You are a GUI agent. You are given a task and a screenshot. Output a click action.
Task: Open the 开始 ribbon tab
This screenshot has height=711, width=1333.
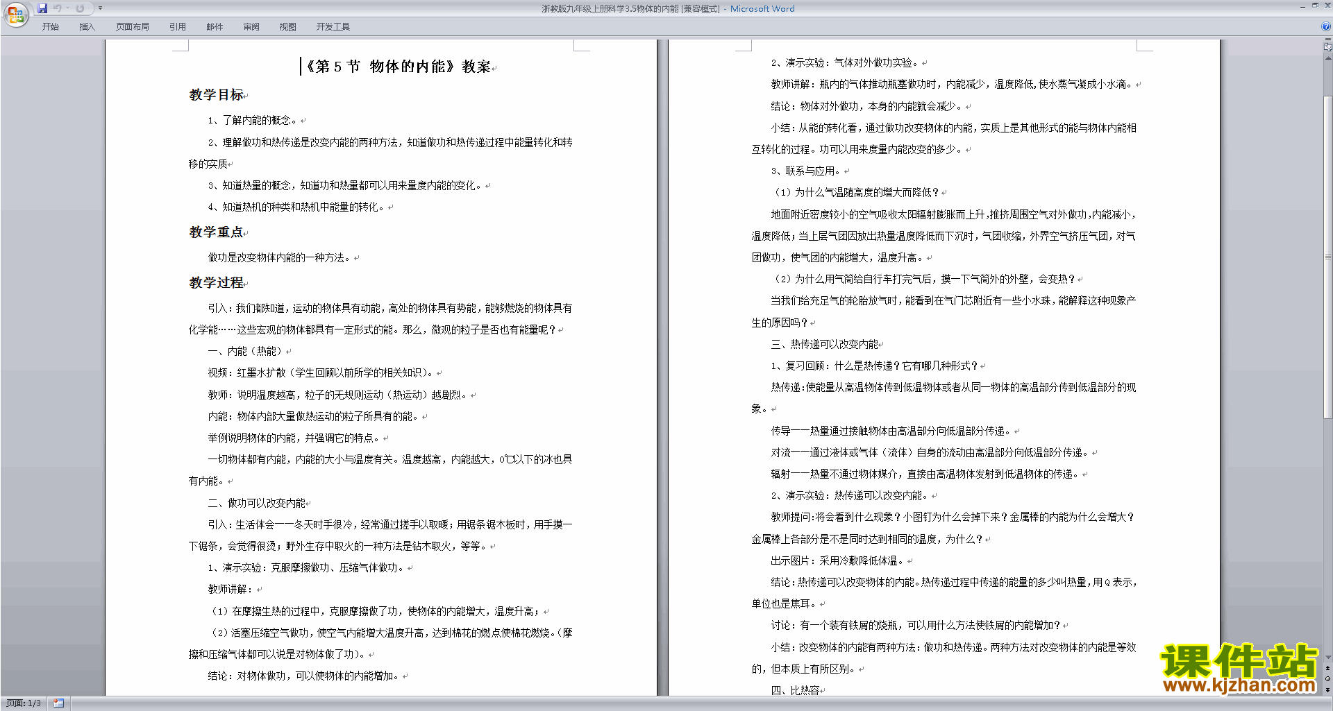pyautogui.click(x=50, y=27)
